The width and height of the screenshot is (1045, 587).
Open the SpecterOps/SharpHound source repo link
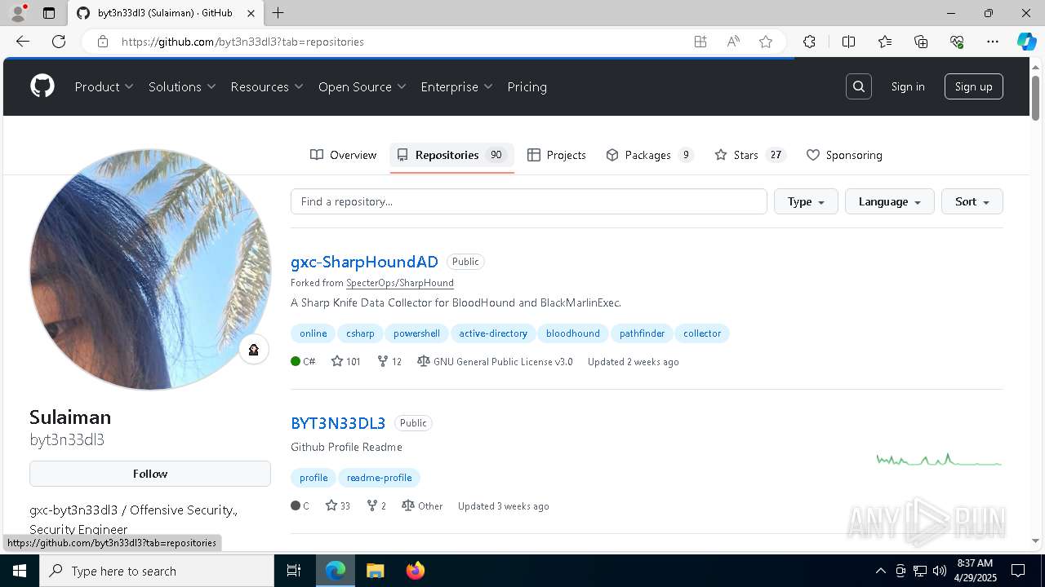[x=400, y=283]
